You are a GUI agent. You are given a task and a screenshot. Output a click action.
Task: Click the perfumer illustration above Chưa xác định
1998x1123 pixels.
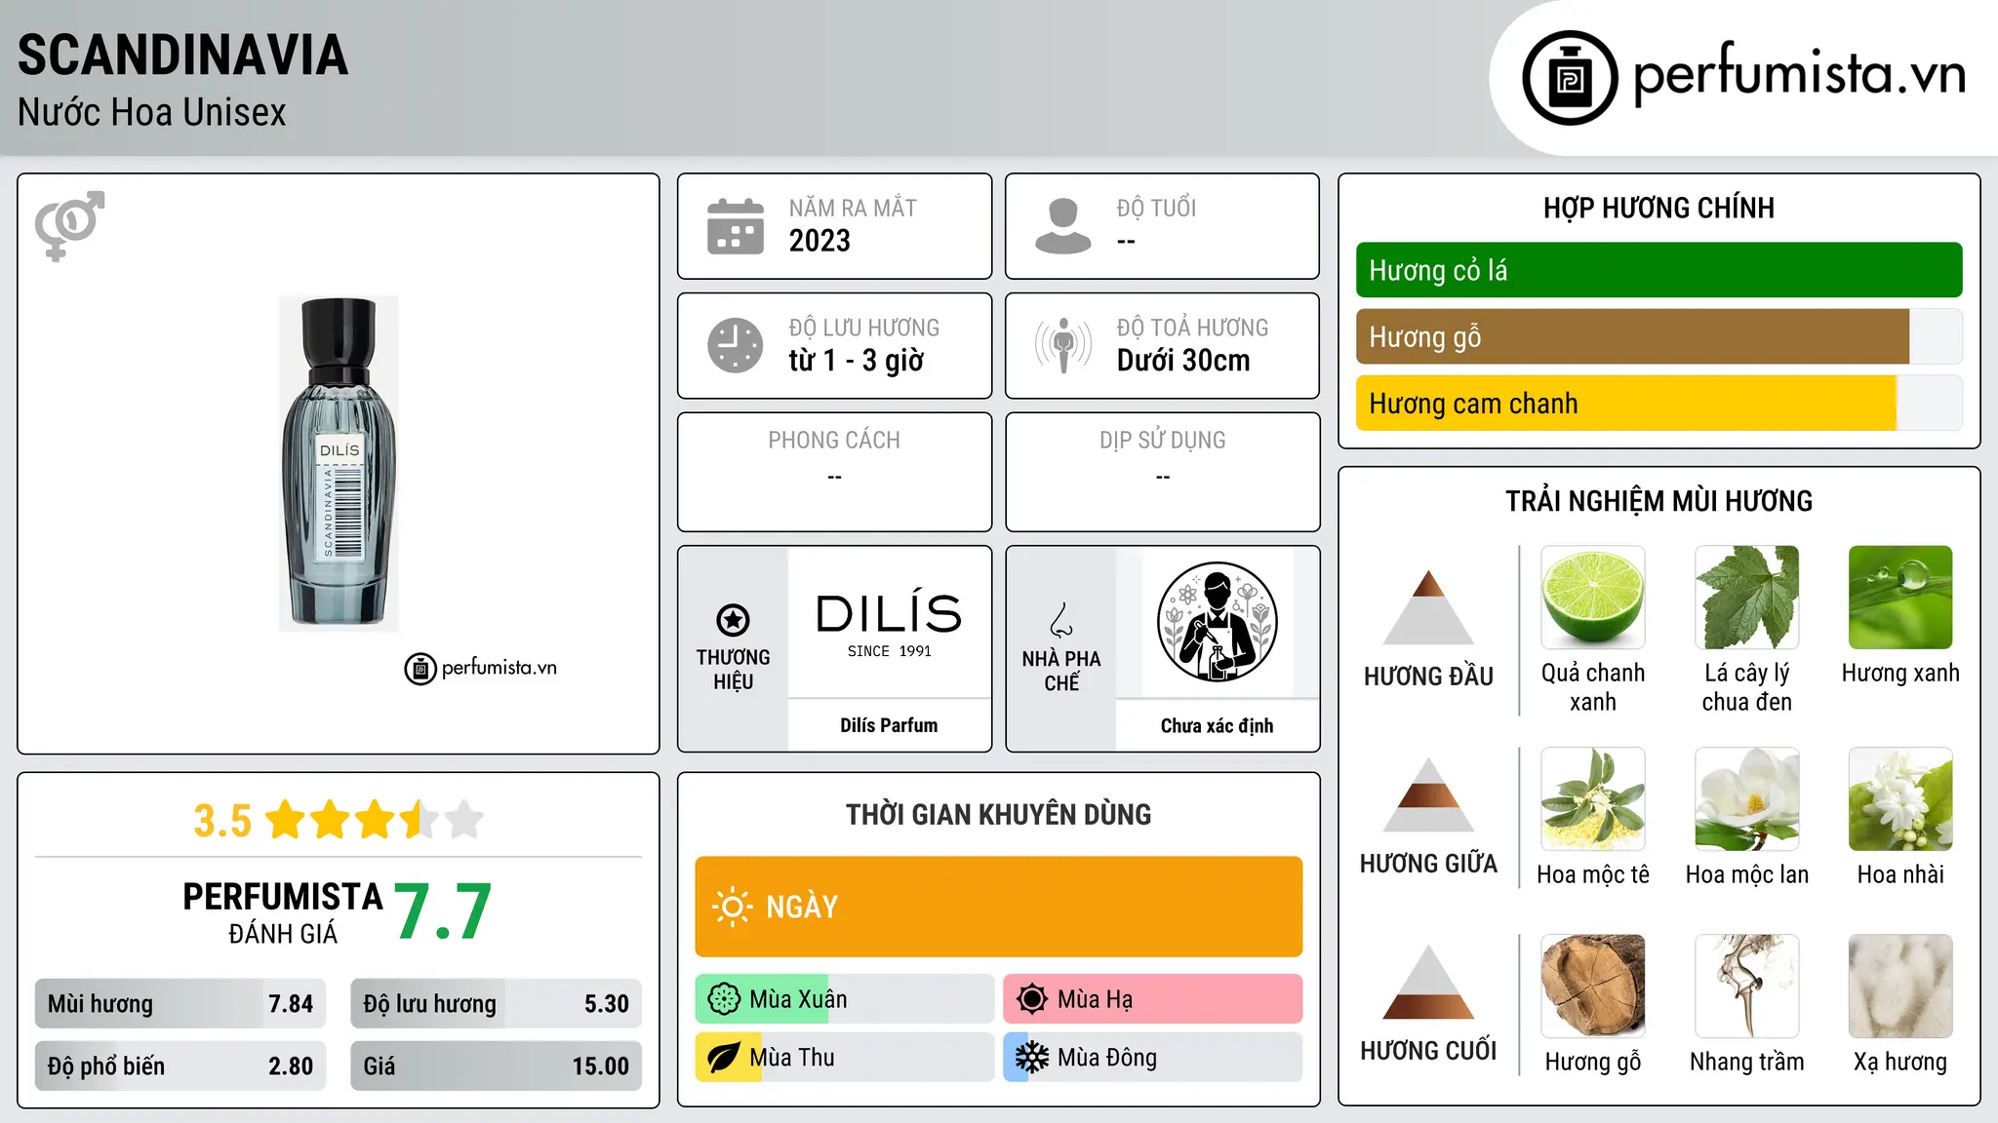click(x=1217, y=622)
